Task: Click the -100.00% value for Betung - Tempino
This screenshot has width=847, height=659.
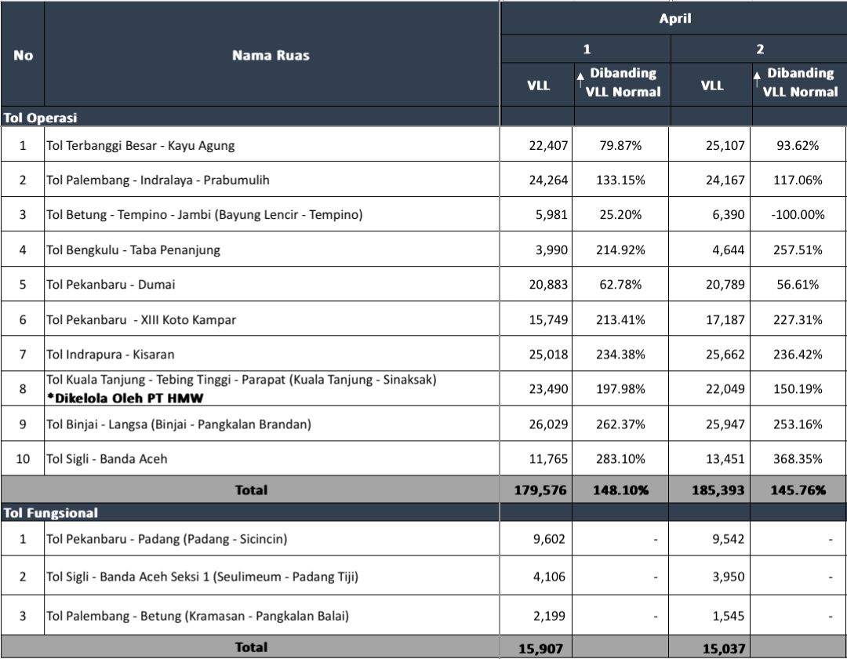Action: (x=798, y=214)
